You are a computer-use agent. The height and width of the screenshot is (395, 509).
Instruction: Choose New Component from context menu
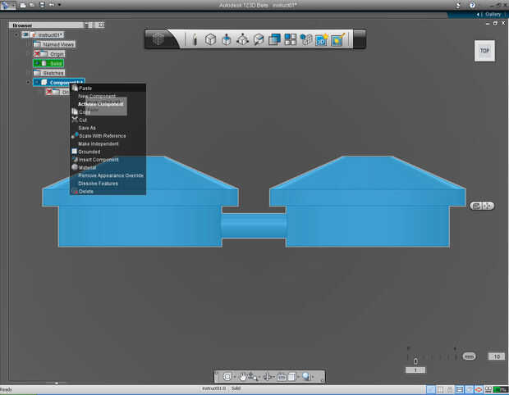pyautogui.click(x=97, y=96)
